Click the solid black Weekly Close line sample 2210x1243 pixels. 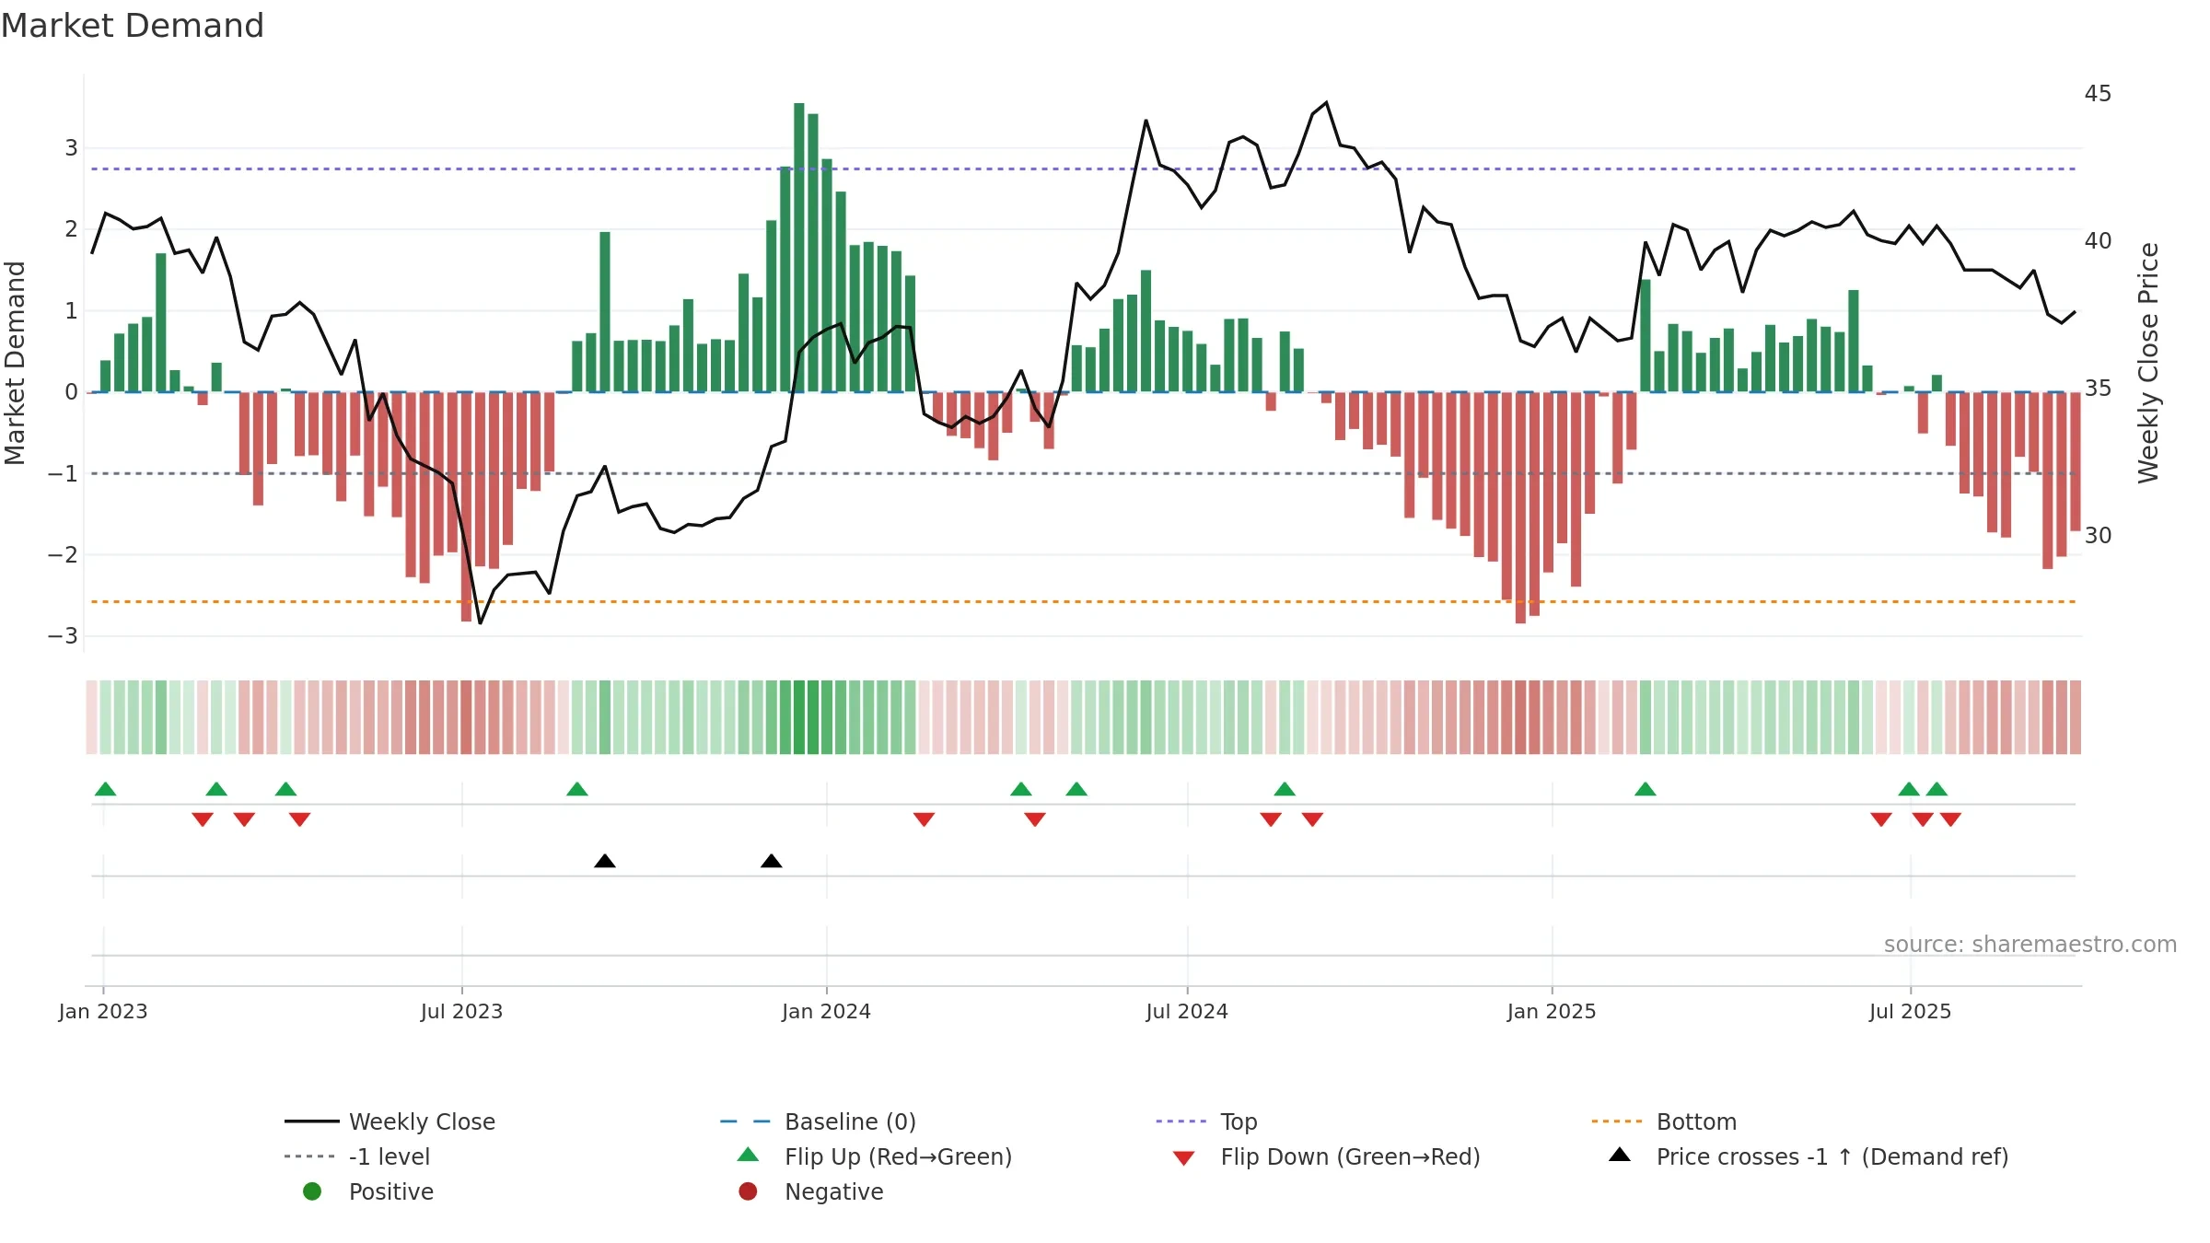pos(312,1121)
